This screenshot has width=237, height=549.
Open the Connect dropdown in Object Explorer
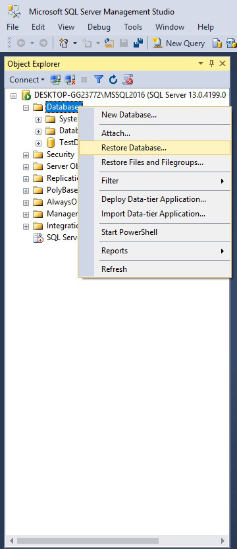pos(27,80)
